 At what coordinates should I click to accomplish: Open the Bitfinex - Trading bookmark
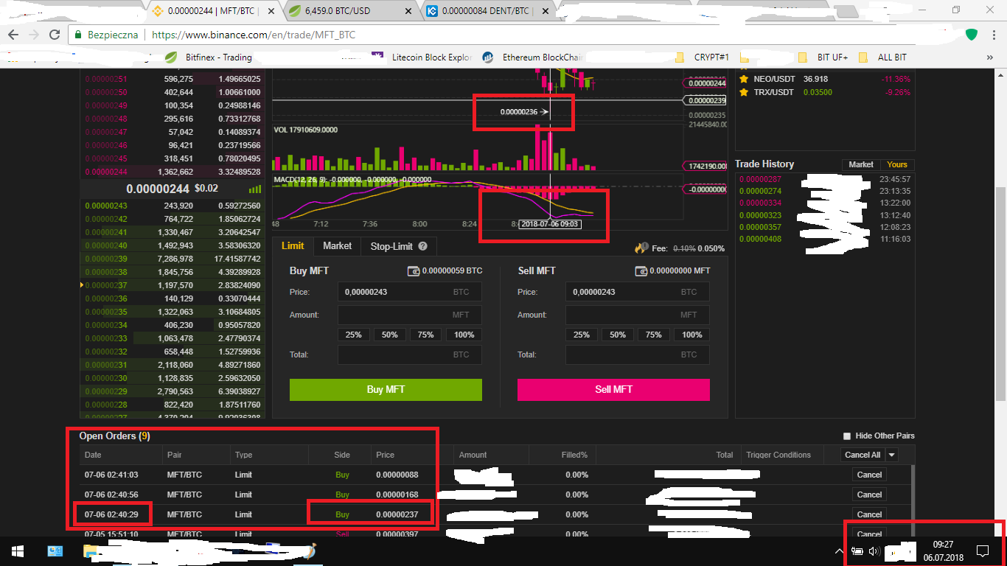209,57
